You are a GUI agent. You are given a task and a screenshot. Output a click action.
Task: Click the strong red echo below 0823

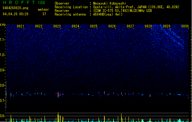pyautogui.click(x=58, y=95)
